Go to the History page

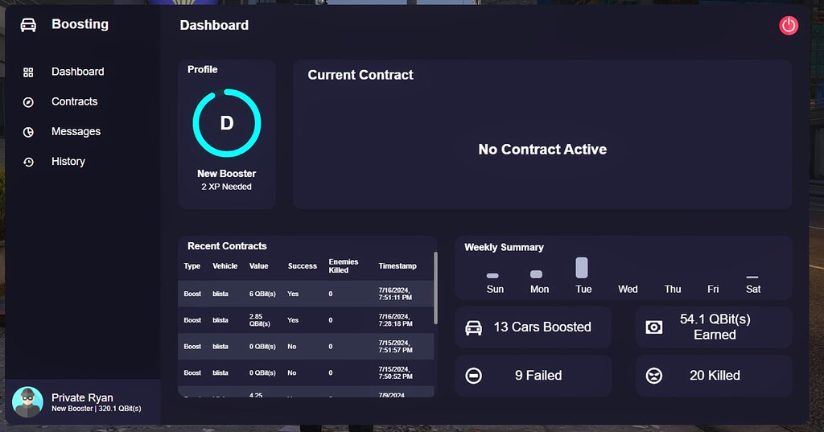(68, 162)
